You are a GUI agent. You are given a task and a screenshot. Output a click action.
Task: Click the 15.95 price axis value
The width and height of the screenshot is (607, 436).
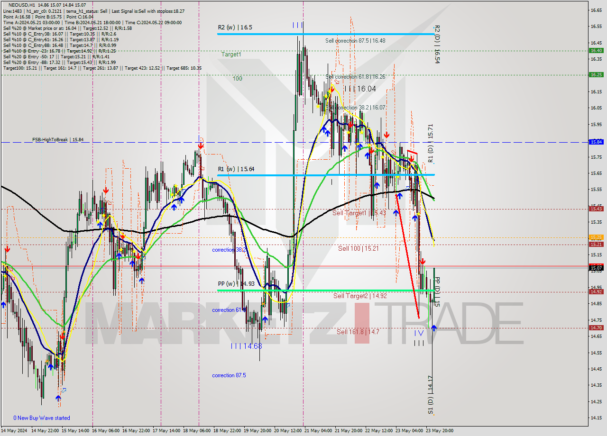[597, 124]
